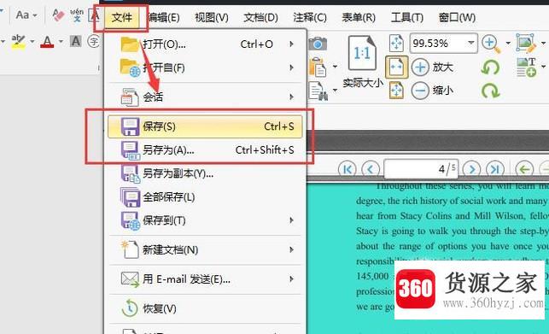Screen dimensions: 549x334
Task: Click the 缩小 zoom out button
Action: (x=432, y=91)
